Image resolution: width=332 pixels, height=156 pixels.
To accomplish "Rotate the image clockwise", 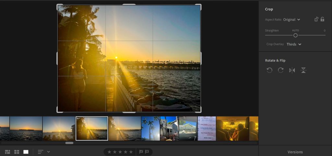I will [x=281, y=70].
